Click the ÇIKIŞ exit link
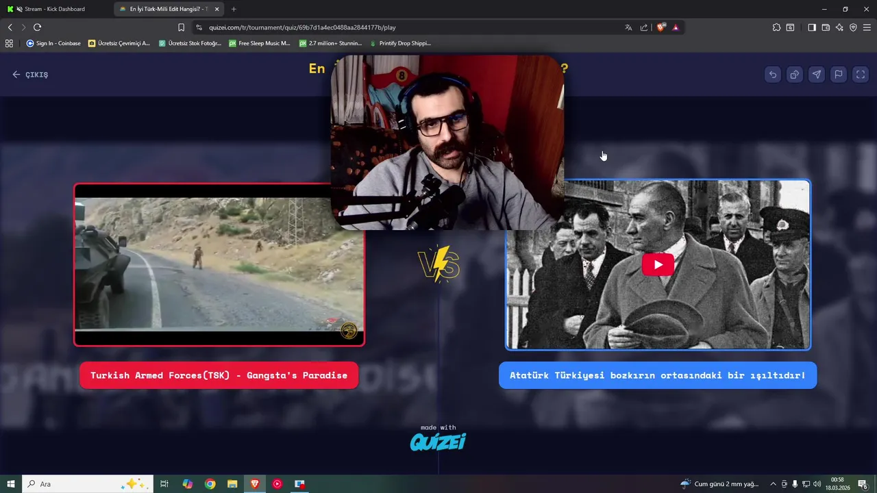The height and width of the screenshot is (493, 877). pos(30,75)
